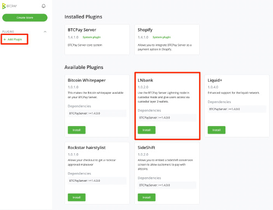273x210 pixels.
Task: Click Rockstar hairstylist dependency BTCPayServer field
Action: (97, 181)
